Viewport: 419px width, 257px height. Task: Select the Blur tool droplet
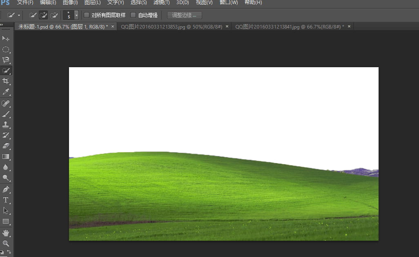6,167
